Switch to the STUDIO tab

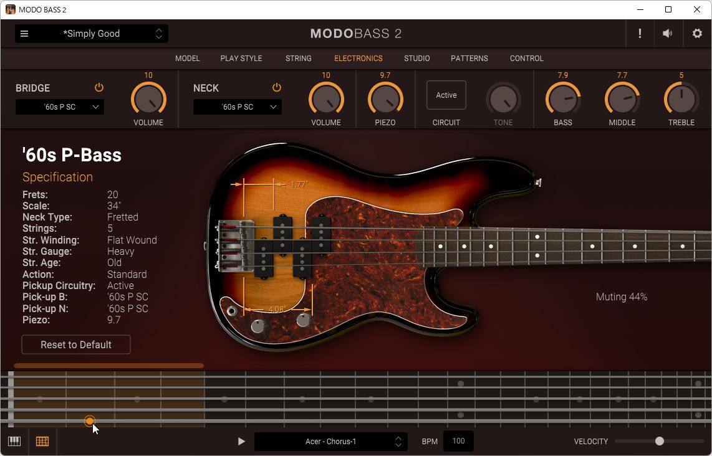(417, 59)
